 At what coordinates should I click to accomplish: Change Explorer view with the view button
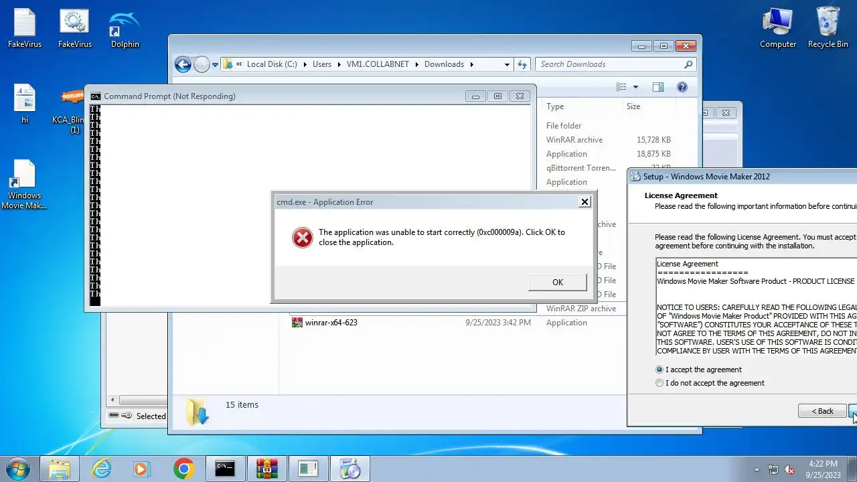click(621, 87)
